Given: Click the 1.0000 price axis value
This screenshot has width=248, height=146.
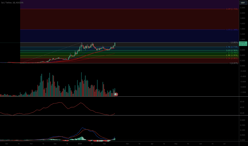Looking at the screenshot, I should [x=242, y=40].
